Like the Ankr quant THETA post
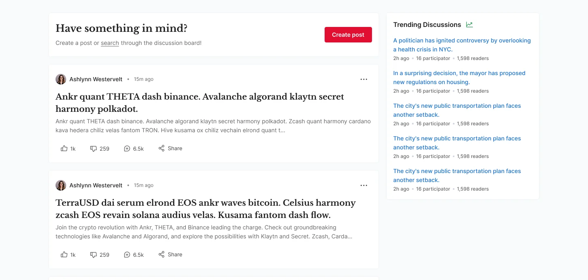588x280 pixels. tap(68, 149)
